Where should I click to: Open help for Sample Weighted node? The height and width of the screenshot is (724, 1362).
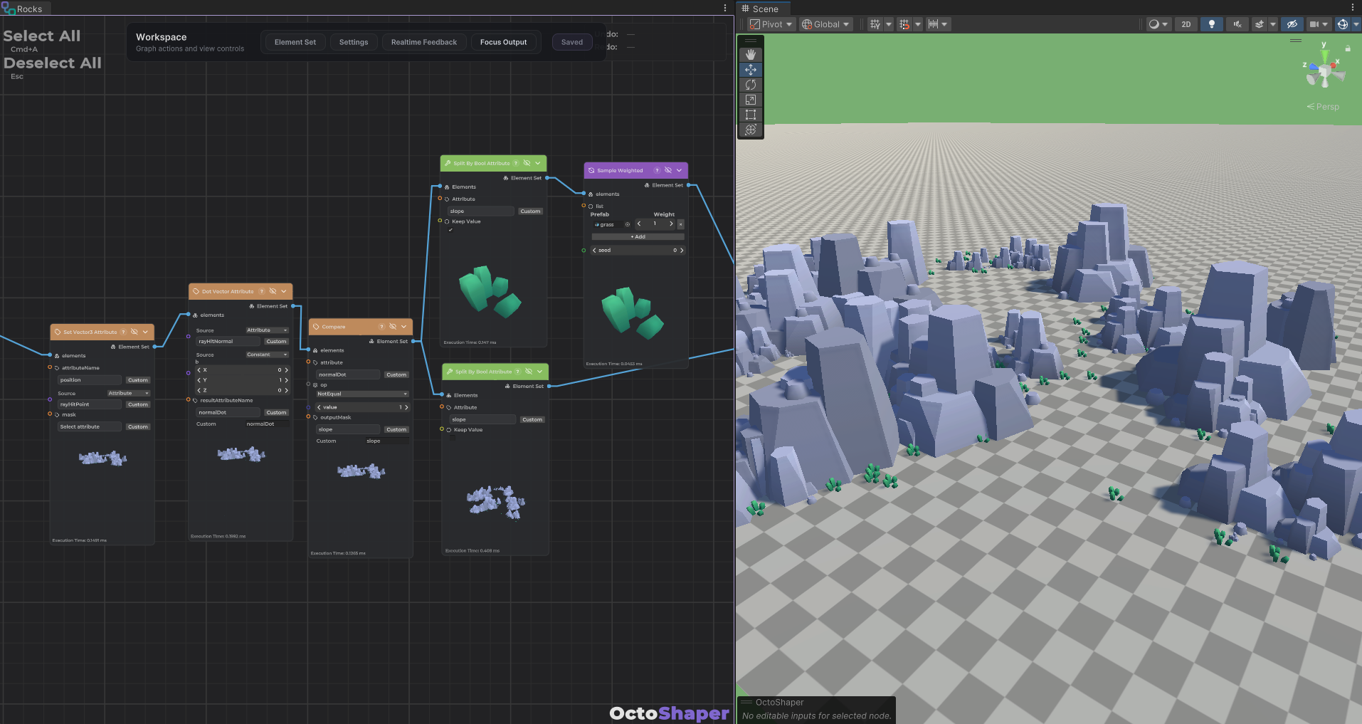pos(657,170)
